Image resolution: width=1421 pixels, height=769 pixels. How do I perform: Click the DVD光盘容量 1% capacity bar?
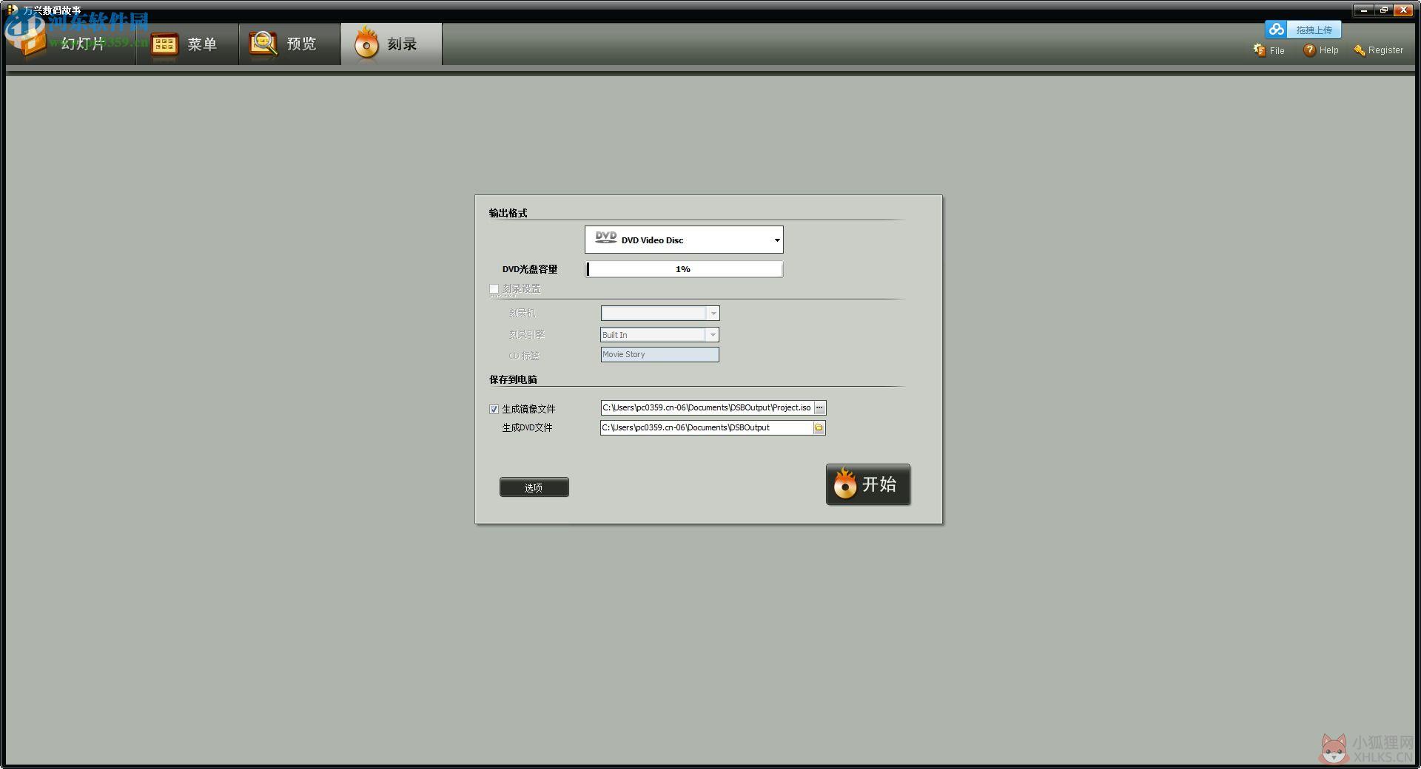pos(684,269)
